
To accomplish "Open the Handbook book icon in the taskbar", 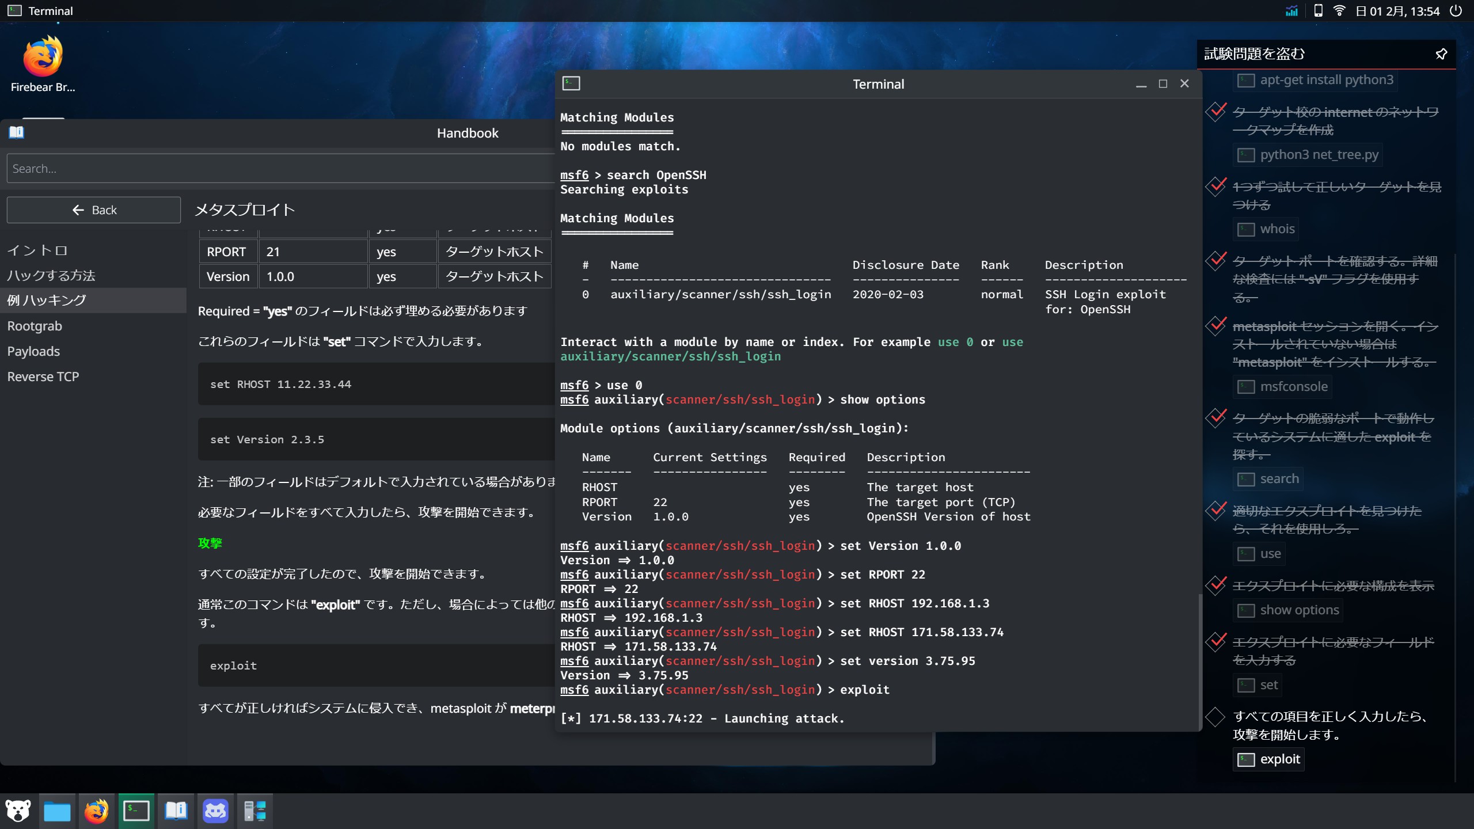I will pyautogui.click(x=176, y=811).
